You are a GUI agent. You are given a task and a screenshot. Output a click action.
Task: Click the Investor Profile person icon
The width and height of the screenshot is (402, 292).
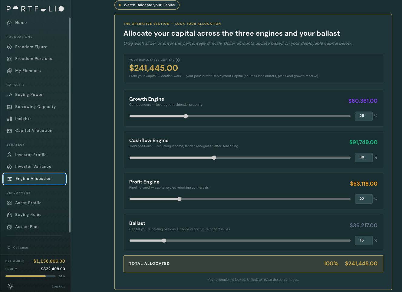pos(9,155)
